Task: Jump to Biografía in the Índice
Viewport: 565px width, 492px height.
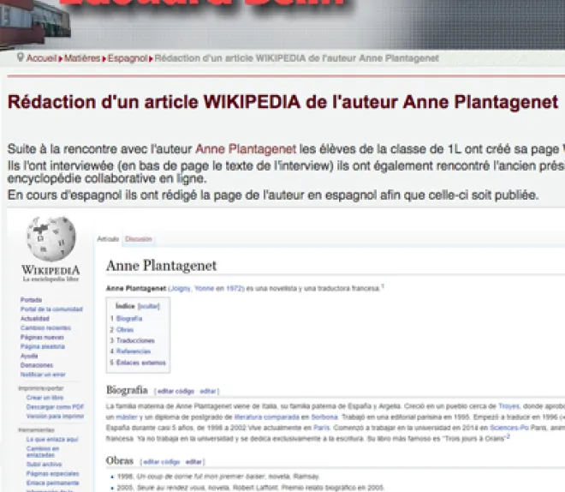Action: (x=129, y=319)
